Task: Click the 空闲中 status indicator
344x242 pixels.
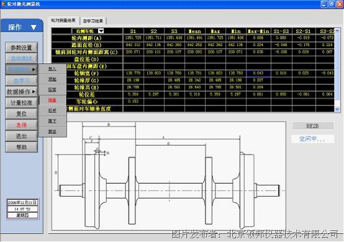Action: tap(312, 139)
